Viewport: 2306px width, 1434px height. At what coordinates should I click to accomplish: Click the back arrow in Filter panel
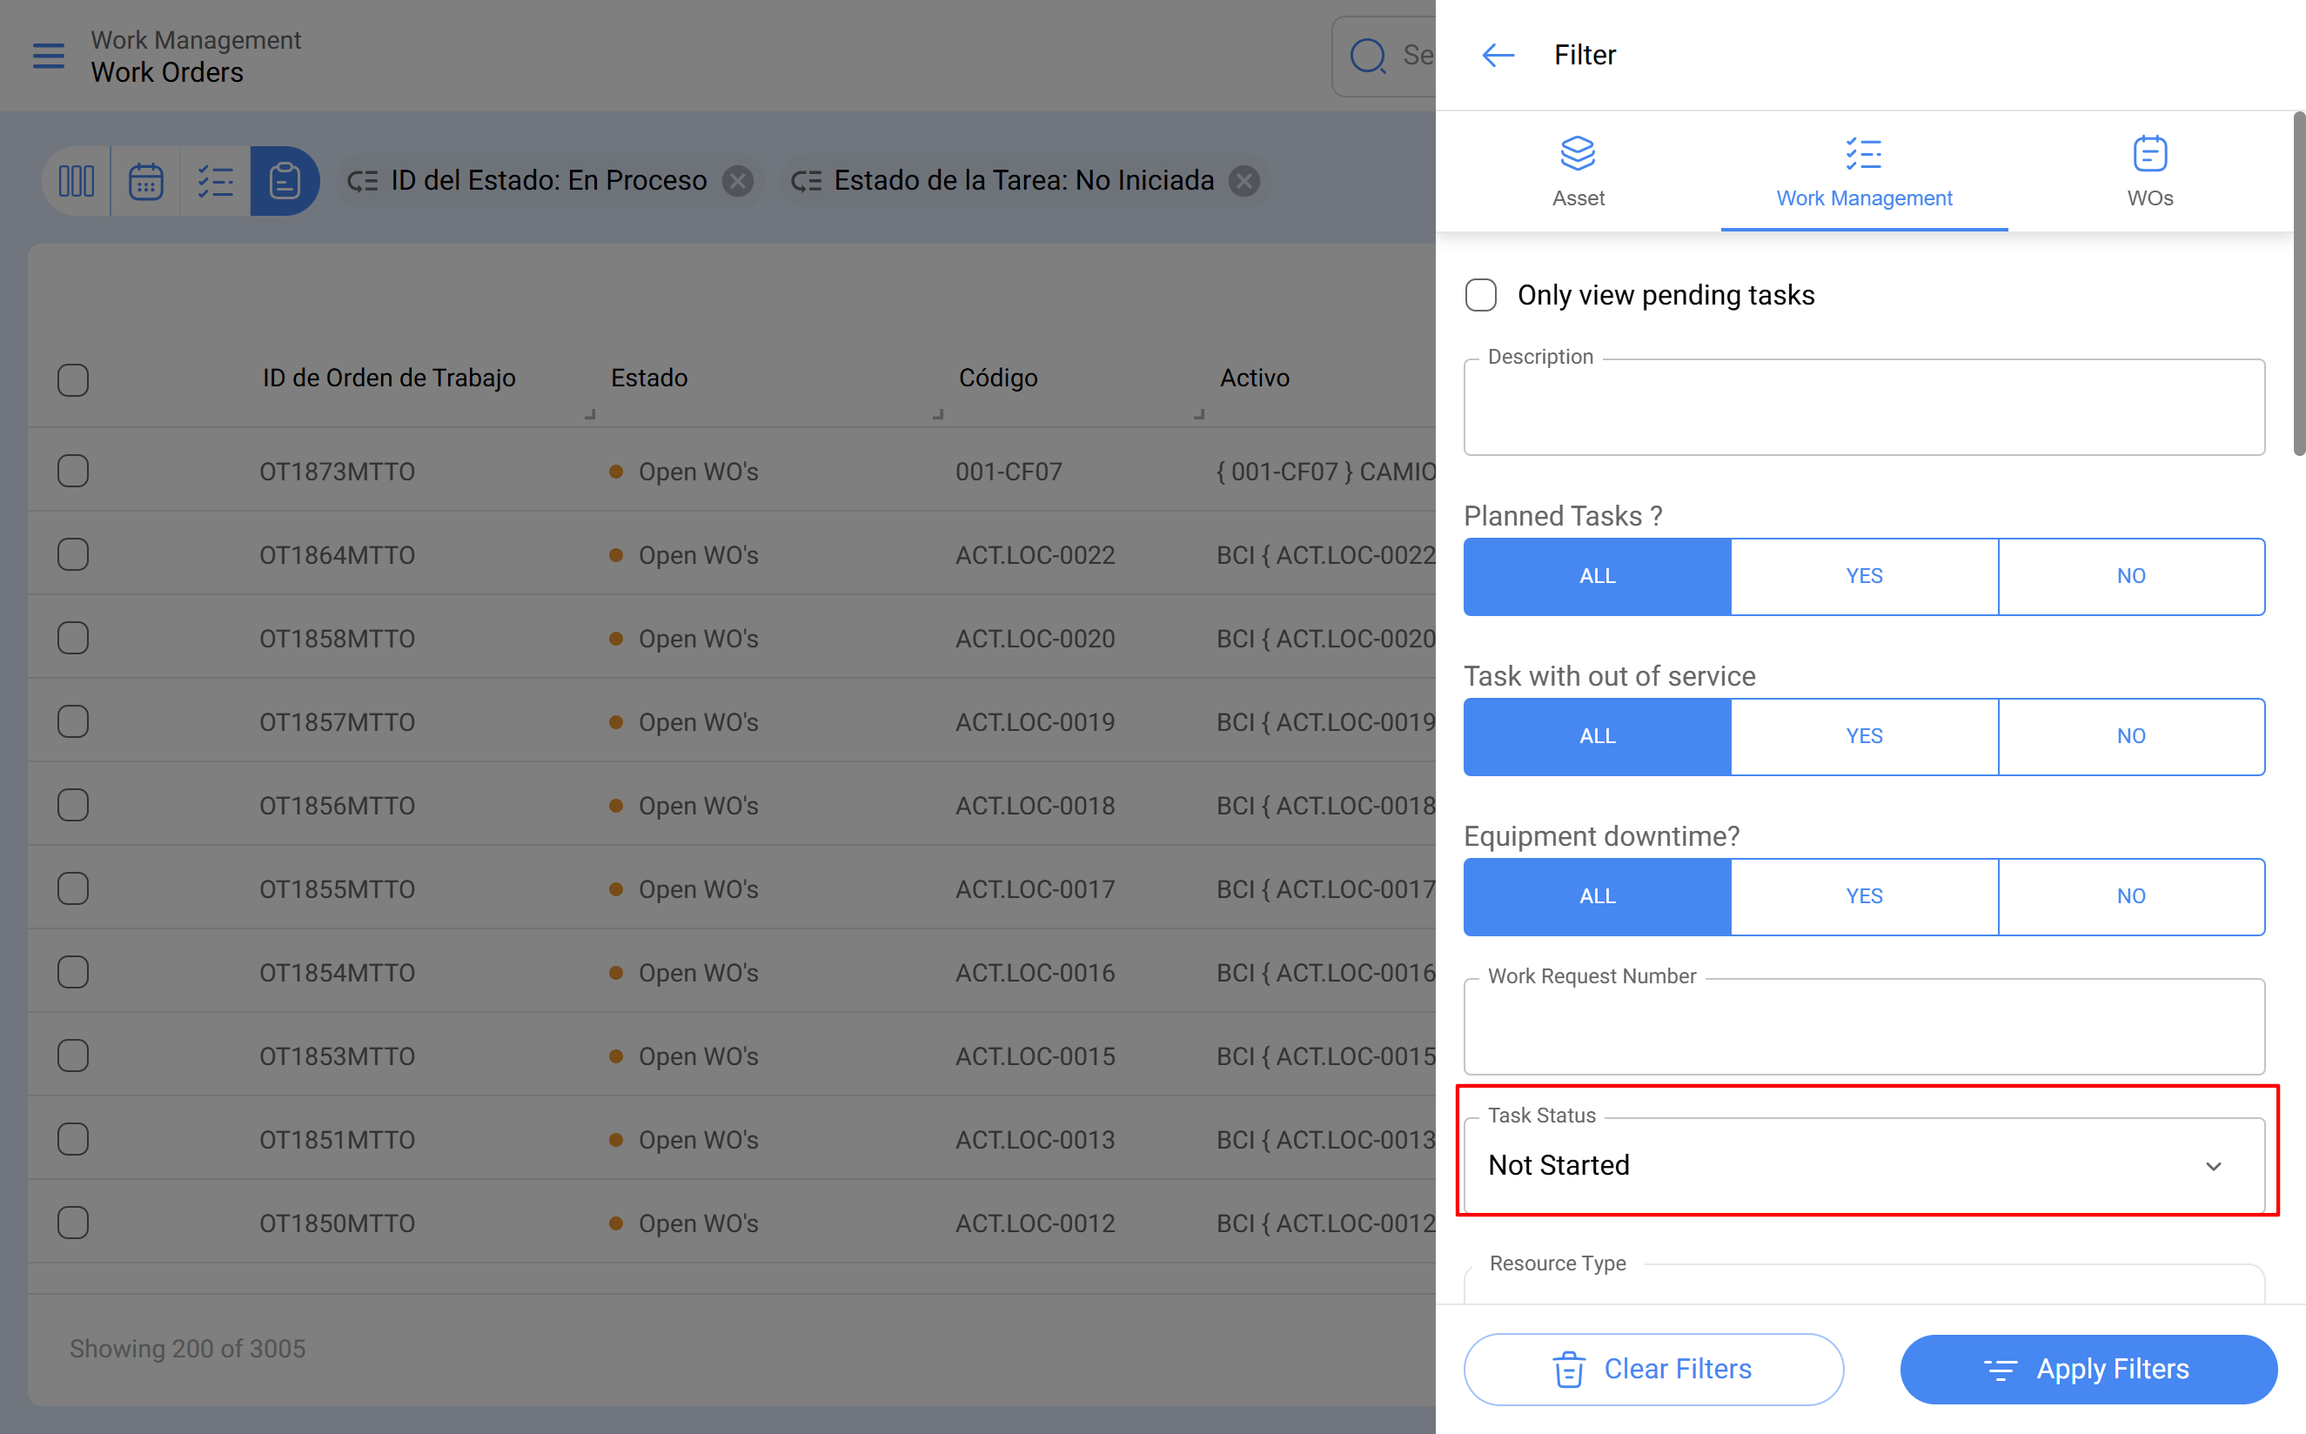click(1498, 55)
